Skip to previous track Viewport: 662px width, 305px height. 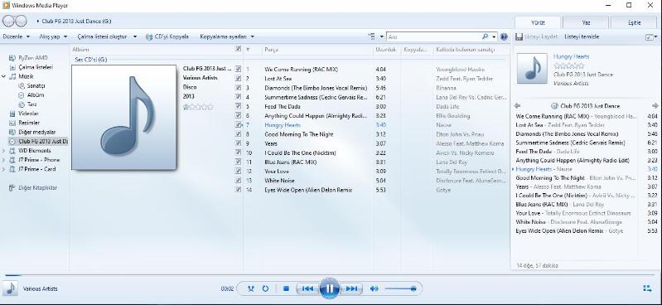(x=307, y=288)
